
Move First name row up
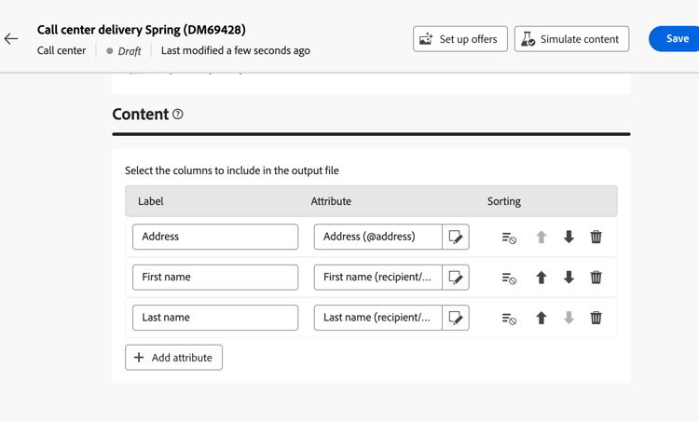pyautogui.click(x=541, y=278)
